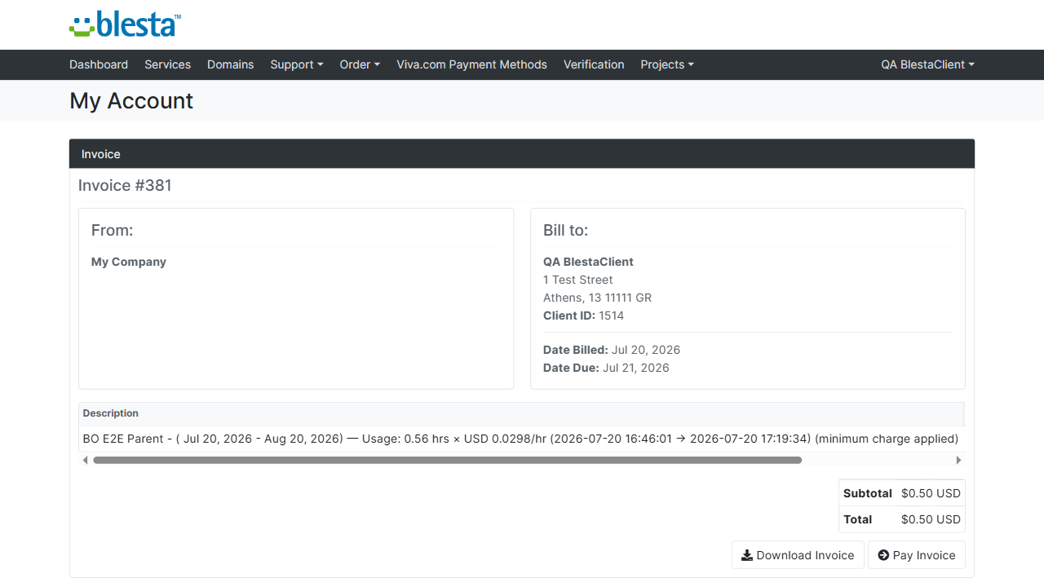Click the My Company sender name

[x=129, y=262]
